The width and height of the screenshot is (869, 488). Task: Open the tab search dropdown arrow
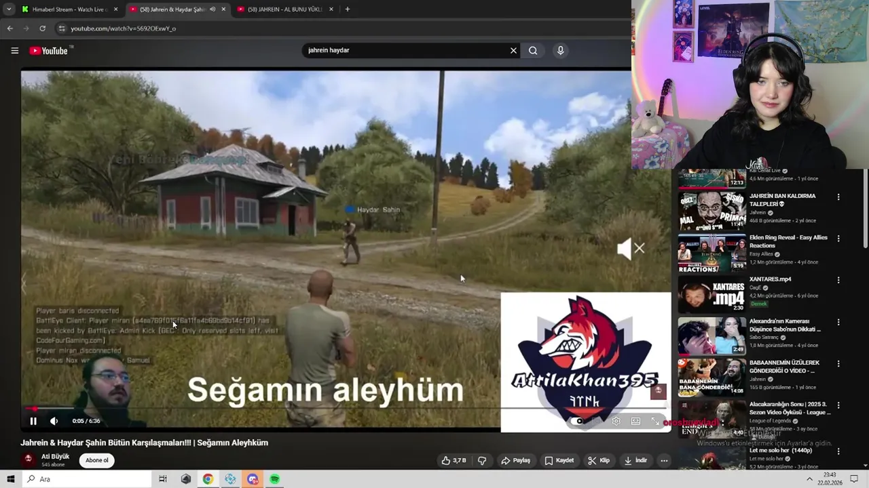point(8,9)
